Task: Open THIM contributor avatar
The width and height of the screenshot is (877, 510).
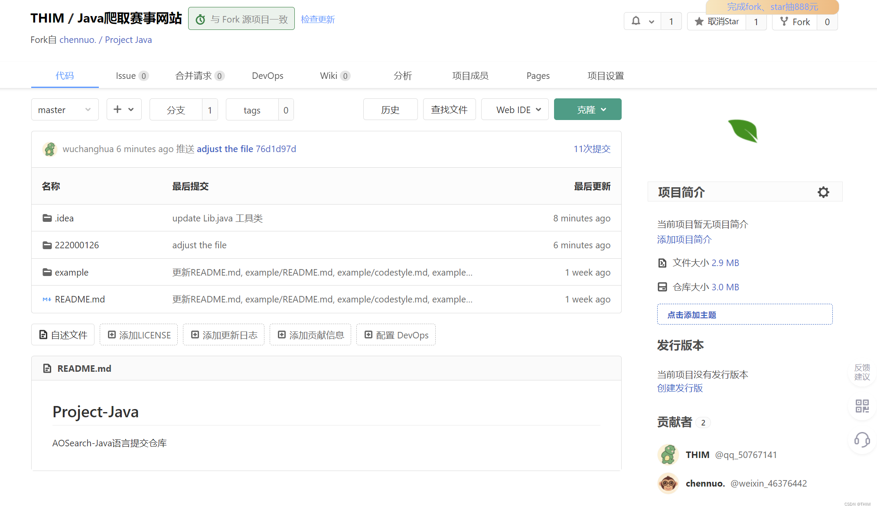Action: (x=668, y=455)
